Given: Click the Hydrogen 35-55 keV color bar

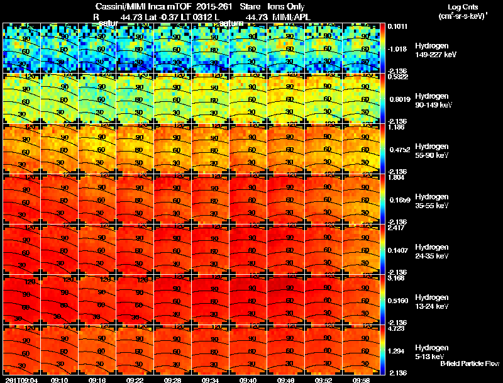Looking at the screenshot, I should click(382, 199).
